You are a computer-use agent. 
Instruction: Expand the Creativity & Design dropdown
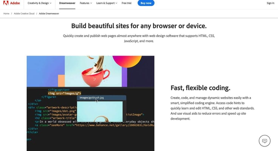point(40,3)
